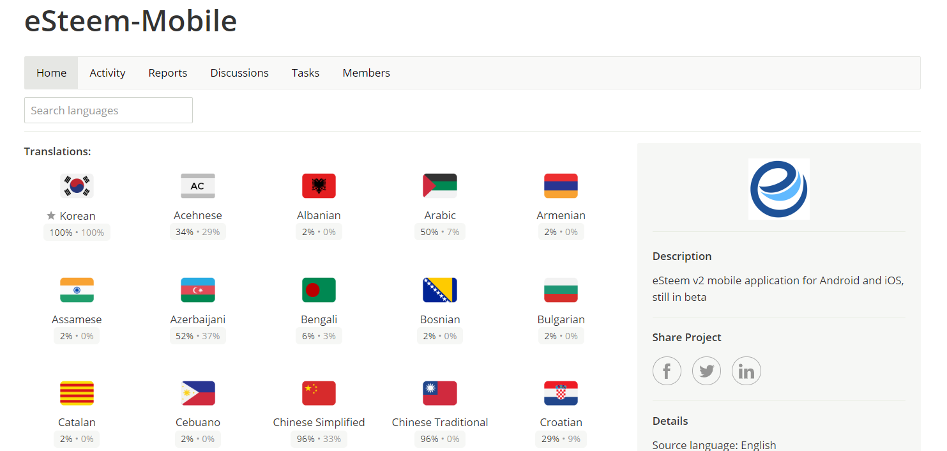Click the Croatian flag icon
Viewport: 947px width, 451px height.
pos(561,393)
